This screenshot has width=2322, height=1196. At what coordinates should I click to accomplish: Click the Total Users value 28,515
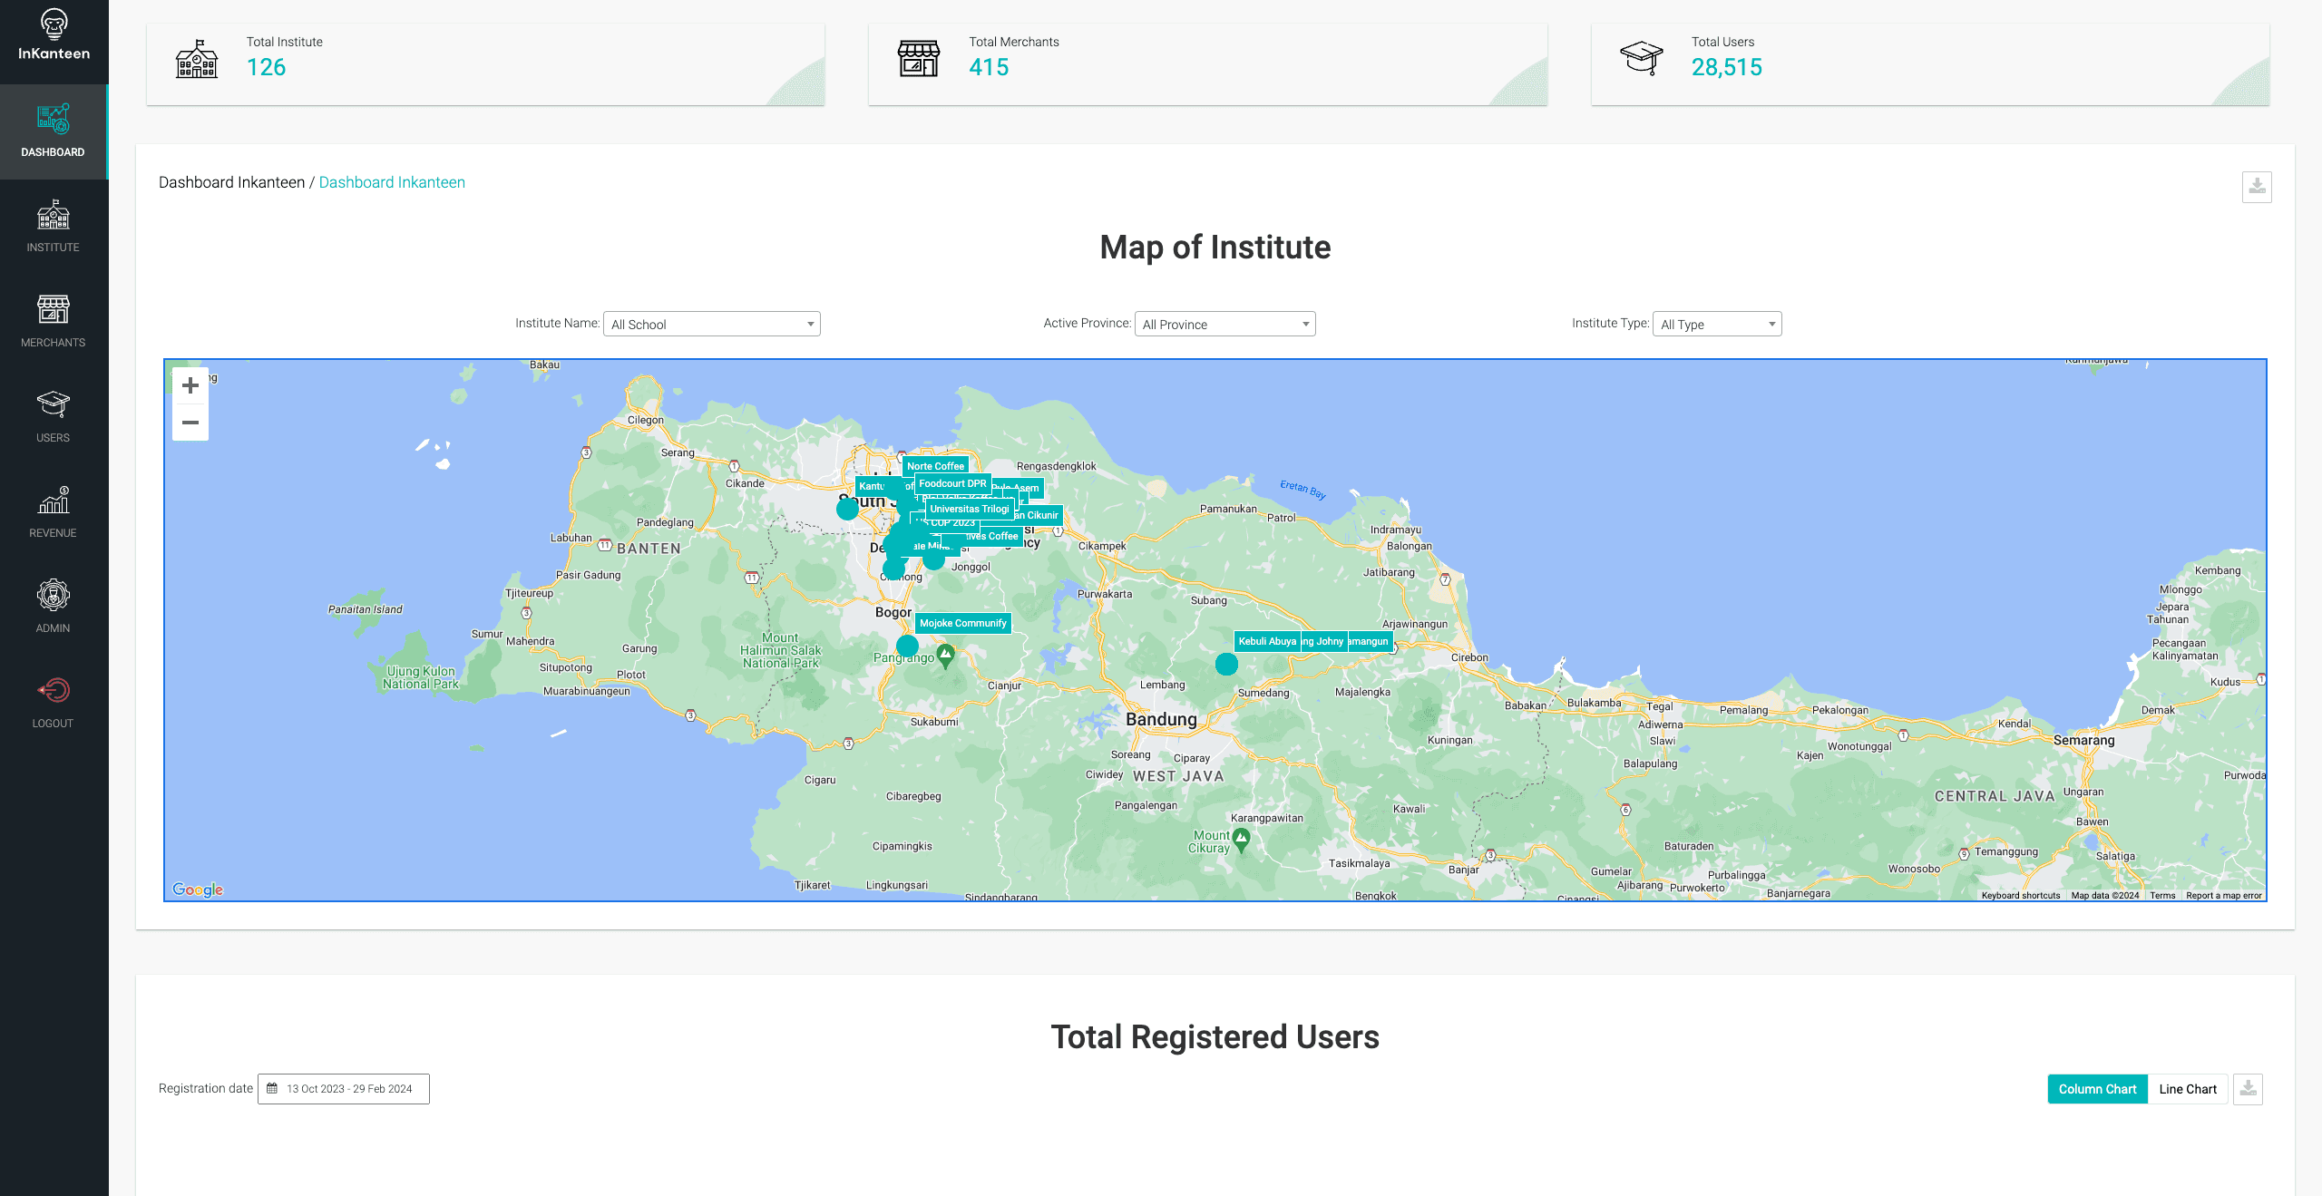[x=1727, y=67]
